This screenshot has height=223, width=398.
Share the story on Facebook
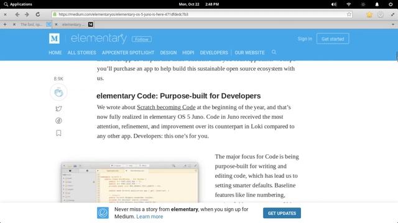pos(58,121)
